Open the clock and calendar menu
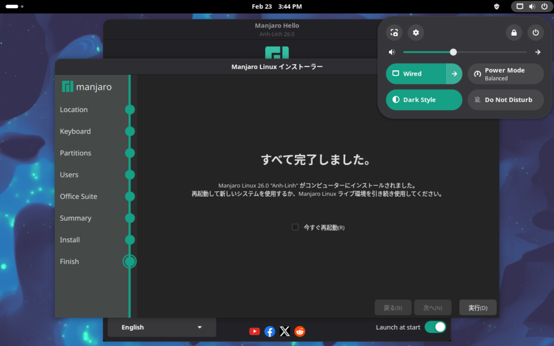Image resolution: width=554 pixels, height=346 pixels. click(276, 6)
